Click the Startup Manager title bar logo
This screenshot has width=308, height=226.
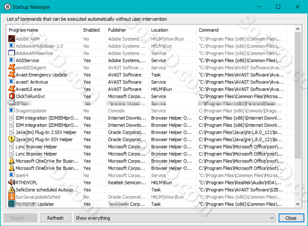7,7
